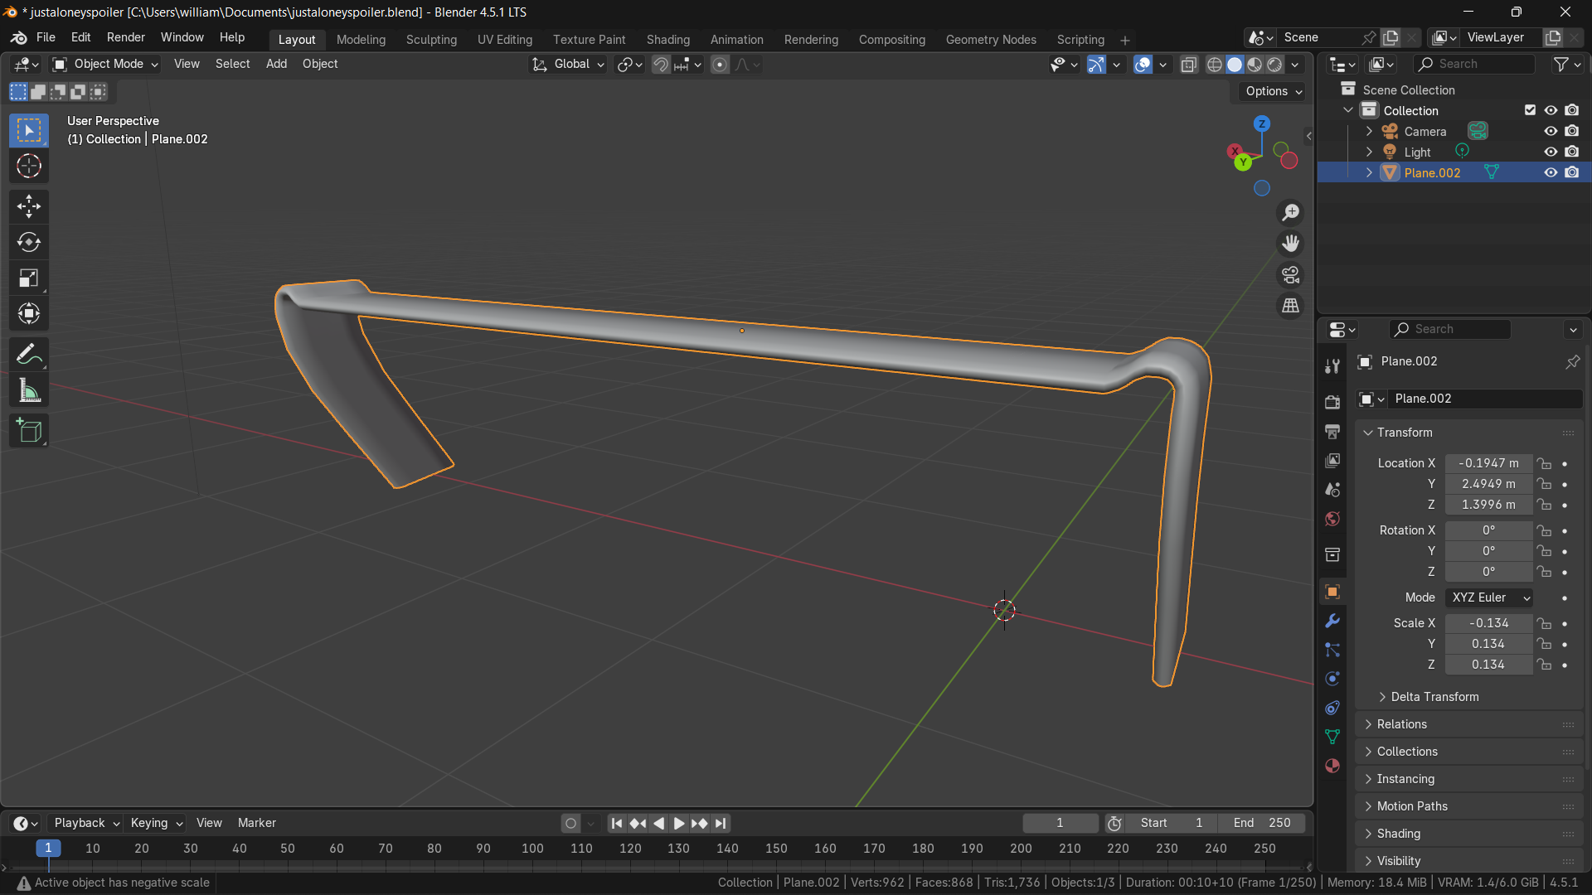Jump to the first frame
Viewport: 1592px width, 895px height.
616,824
